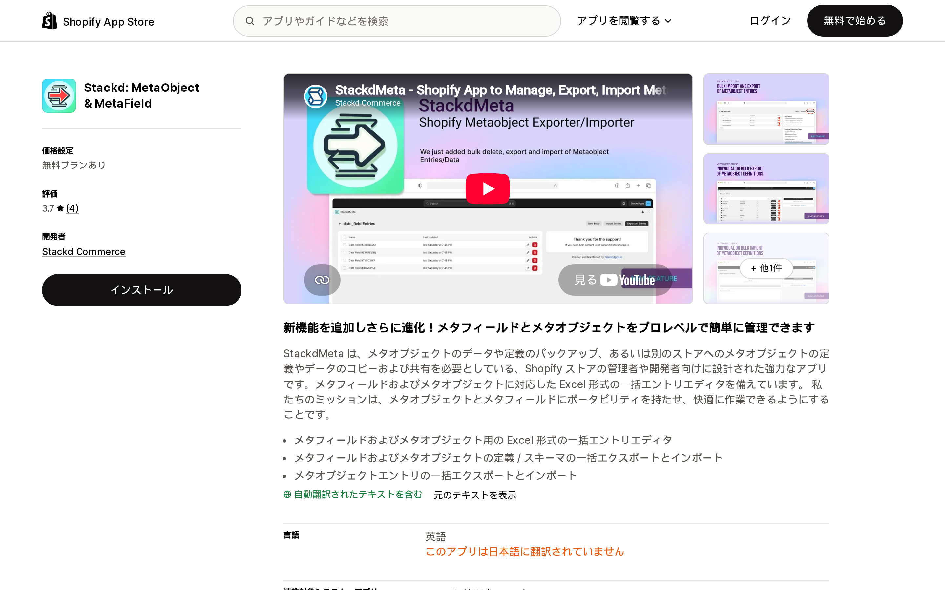Screen dimensions: 945x590
Task: Expand the アプリを閲覧する dropdown menu
Action: pyautogui.click(x=624, y=21)
